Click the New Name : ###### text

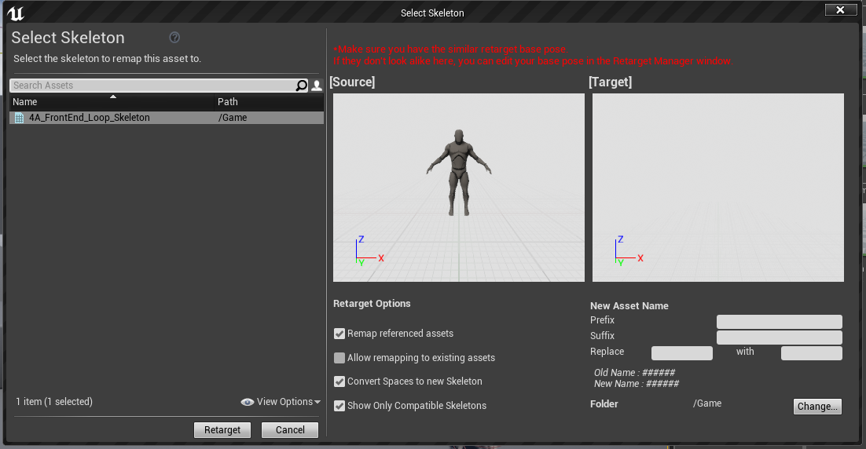pyautogui.click(x=637, y=384)
